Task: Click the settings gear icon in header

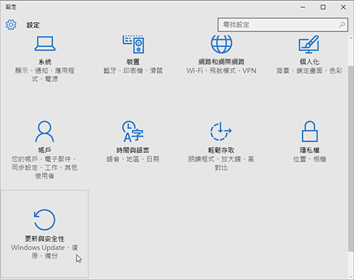Action: point(11,25)
